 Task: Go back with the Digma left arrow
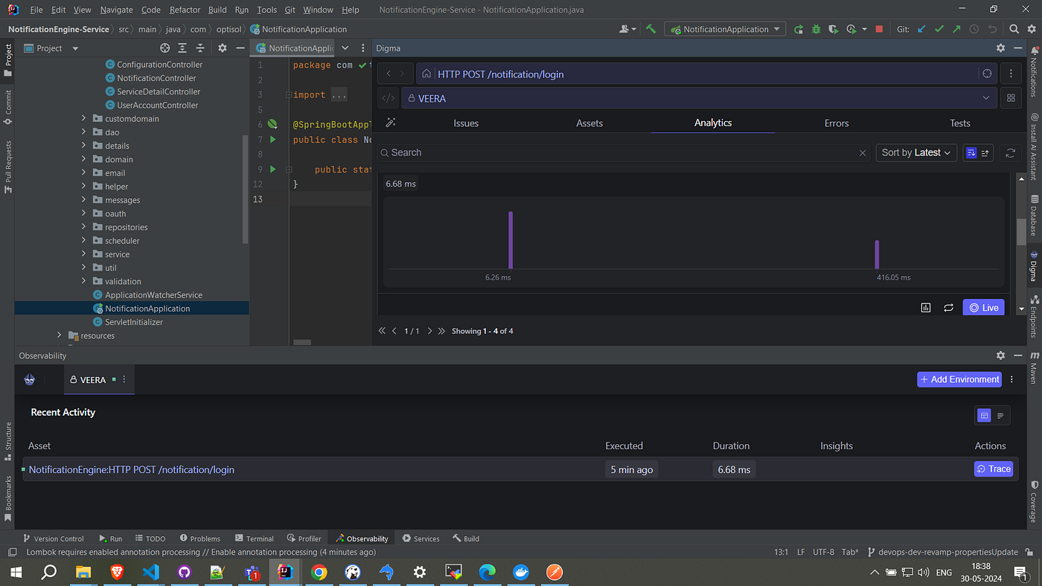(389, 74)
